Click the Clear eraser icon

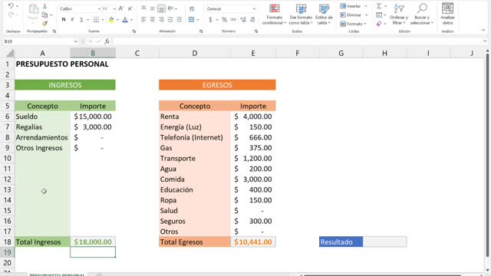point(379,24)
